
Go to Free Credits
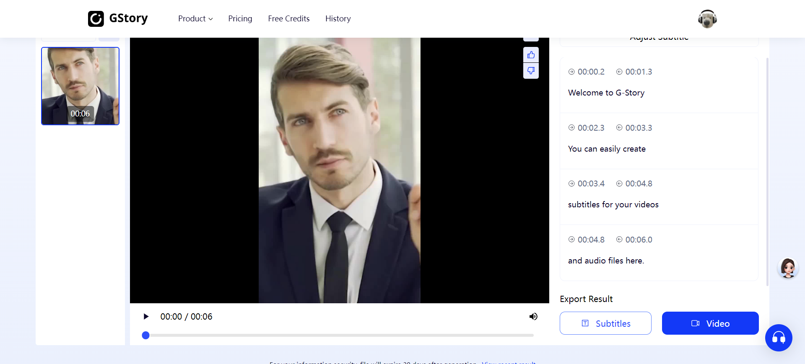289,19
